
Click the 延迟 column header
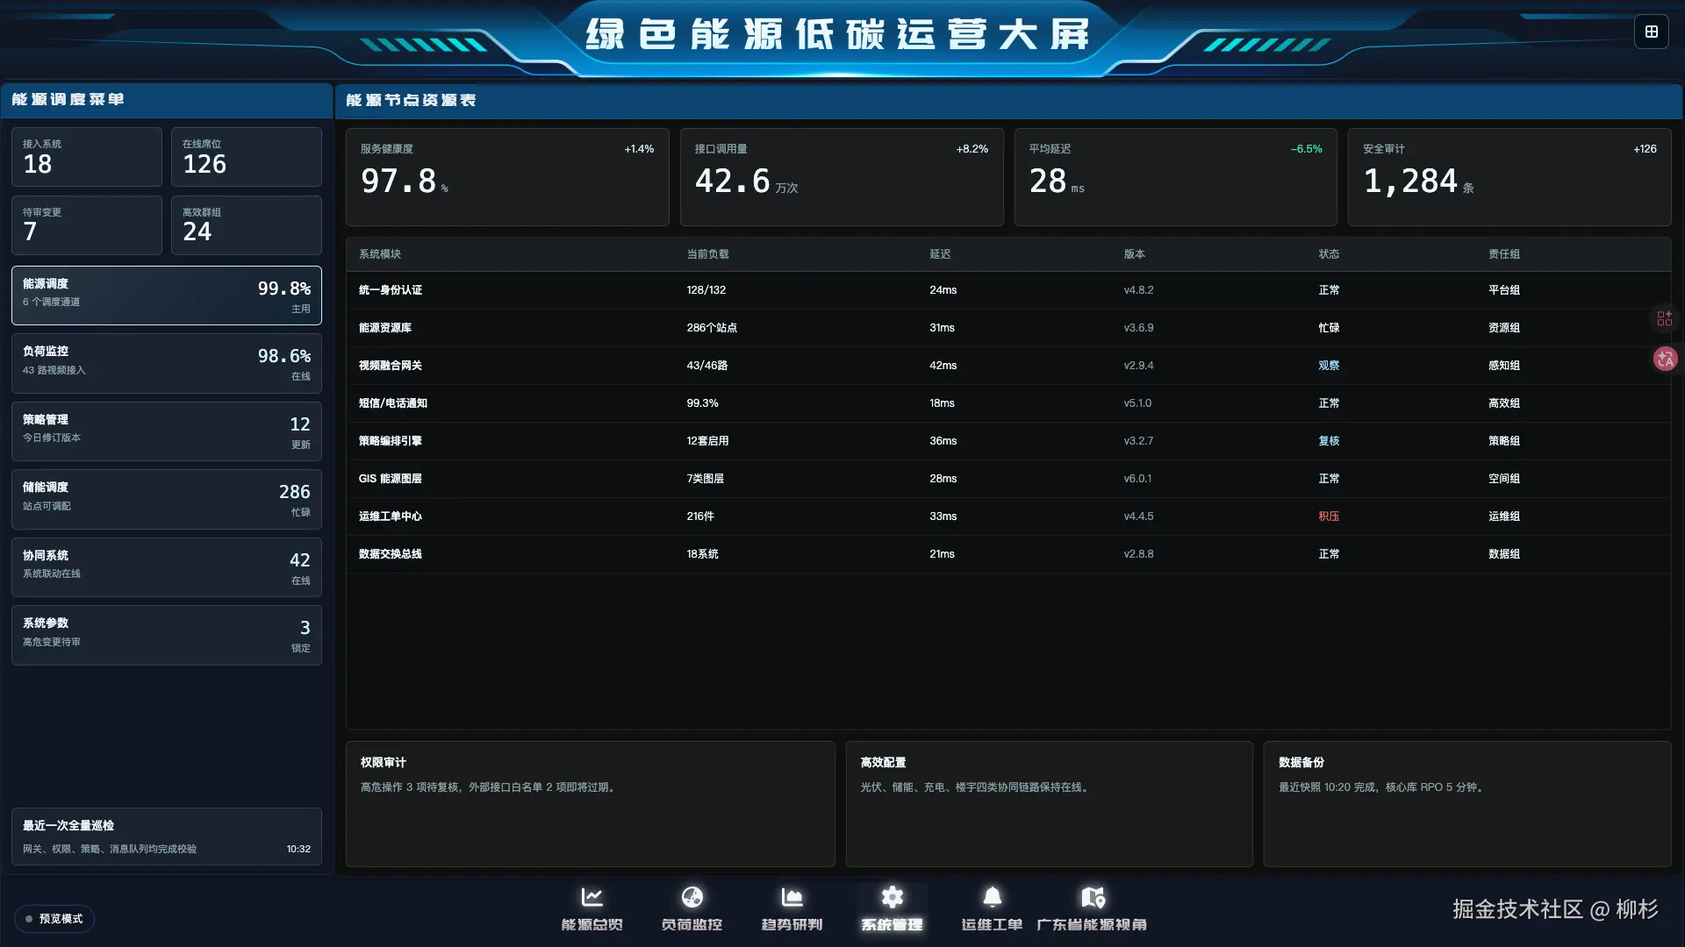[x=941, y=254]
